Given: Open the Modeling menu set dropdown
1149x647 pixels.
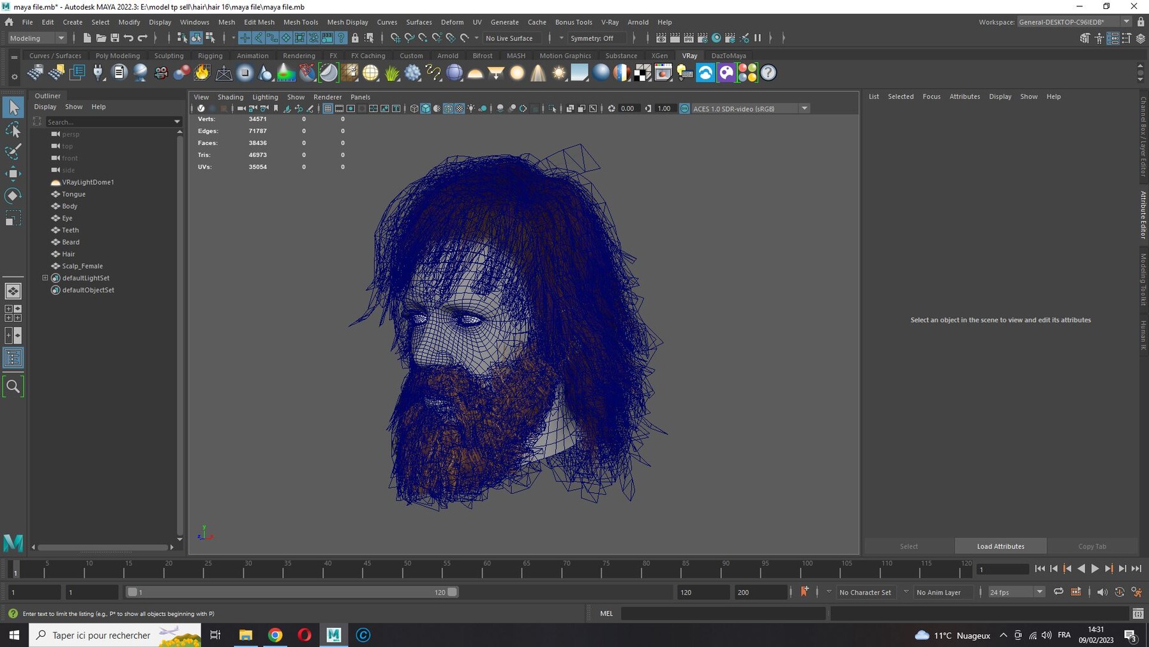Looking at the screenshot, I should pos(37,38).
